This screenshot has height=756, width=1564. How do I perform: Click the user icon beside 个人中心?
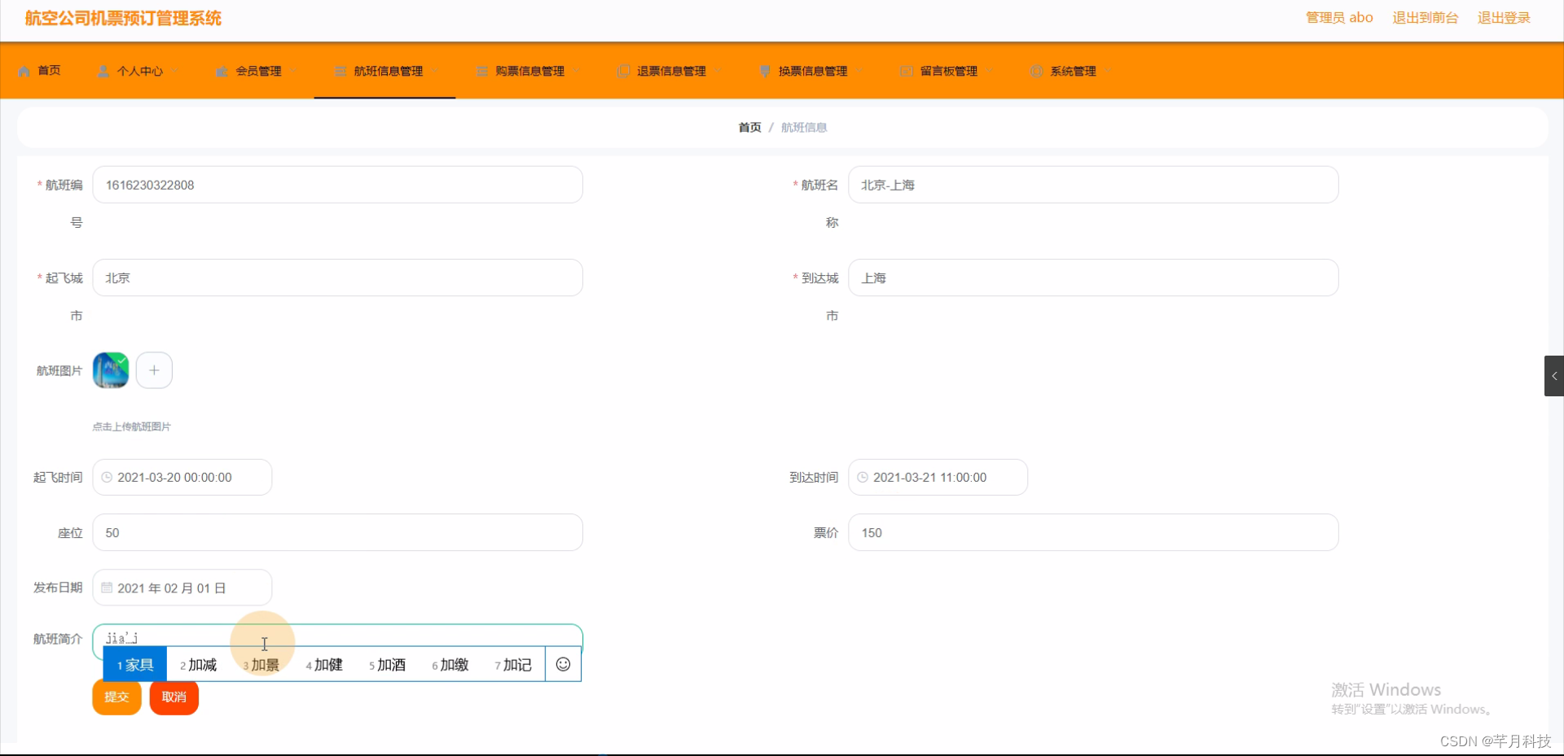coord(103,71)
